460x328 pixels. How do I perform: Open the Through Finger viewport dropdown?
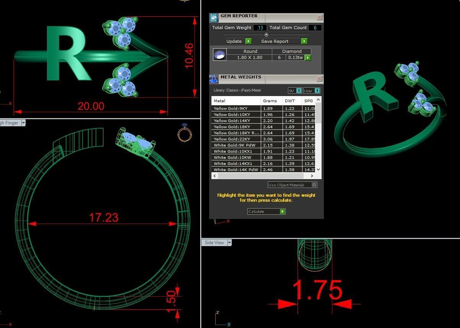point(23,123)
